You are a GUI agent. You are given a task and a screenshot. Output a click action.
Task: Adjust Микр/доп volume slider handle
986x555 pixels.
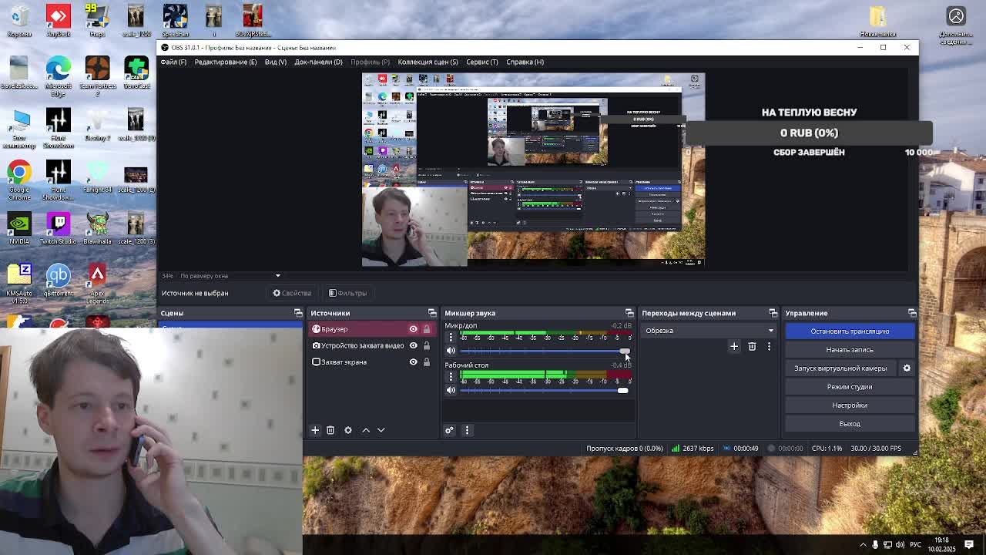(624, 351)
